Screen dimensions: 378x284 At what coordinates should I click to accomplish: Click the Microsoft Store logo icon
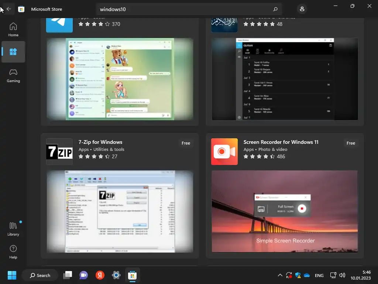coord(21,9)
